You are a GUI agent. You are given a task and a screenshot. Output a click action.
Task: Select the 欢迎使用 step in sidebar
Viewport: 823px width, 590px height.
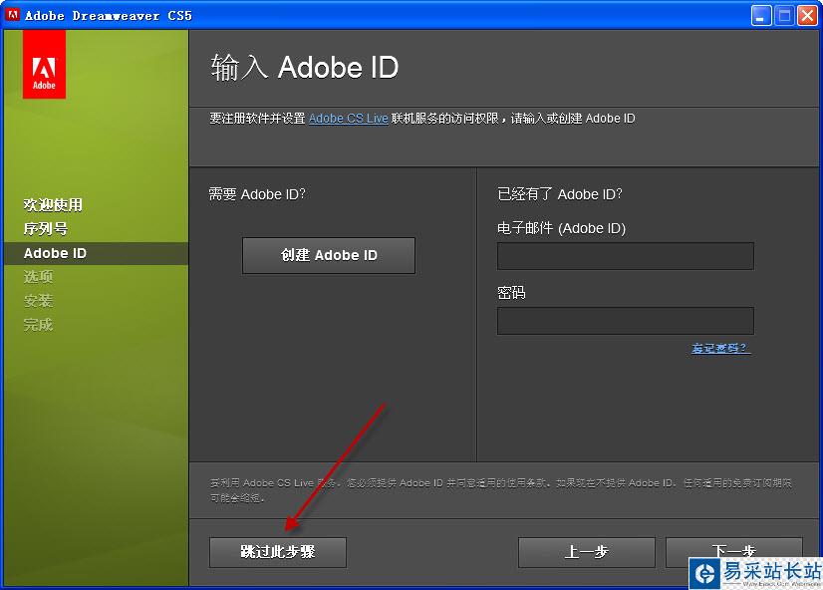53,204
